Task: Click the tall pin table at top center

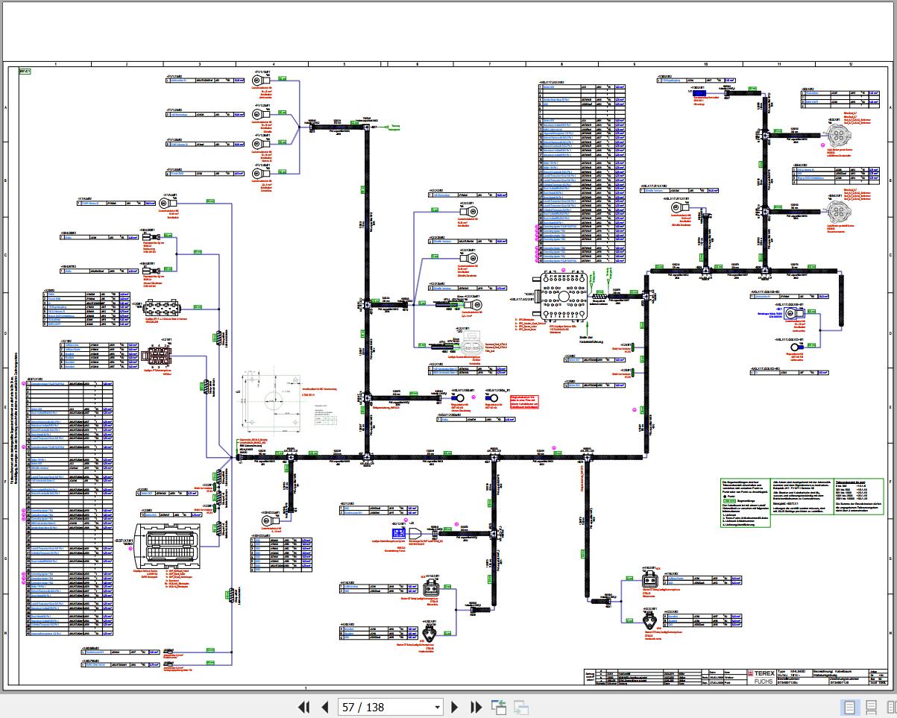Action: point(582,173)
